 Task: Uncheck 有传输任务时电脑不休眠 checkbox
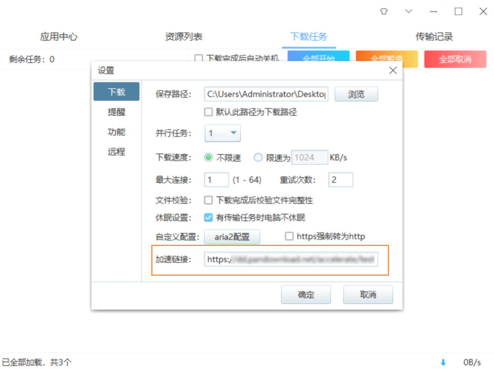tap(208, 218)
